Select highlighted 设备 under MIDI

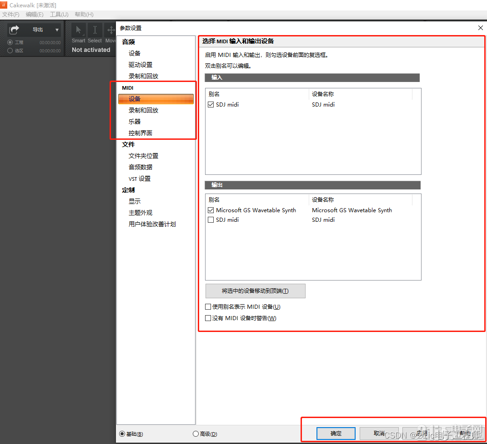click(156, 99)
